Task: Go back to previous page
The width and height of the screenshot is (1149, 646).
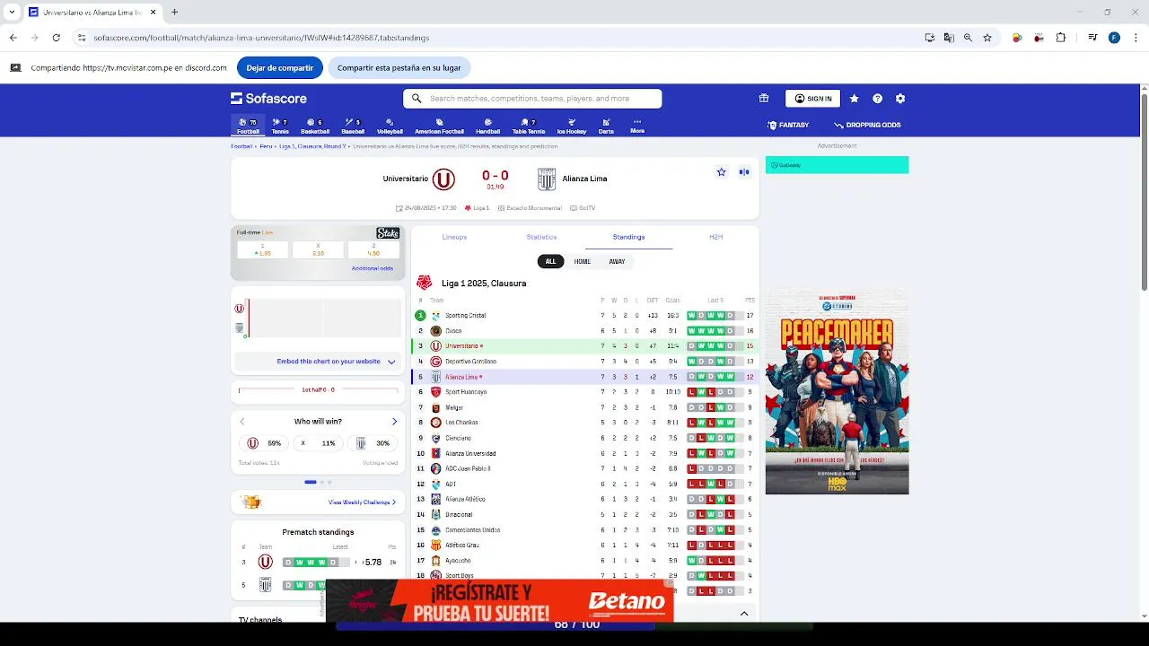Action: point(13,38)
